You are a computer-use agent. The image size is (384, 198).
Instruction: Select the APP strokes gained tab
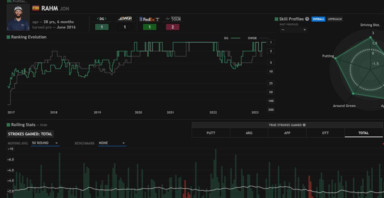click(287, 133)
